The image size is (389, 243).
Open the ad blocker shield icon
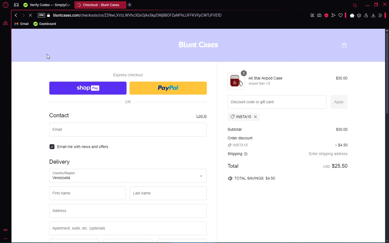[x=327, y=15]
